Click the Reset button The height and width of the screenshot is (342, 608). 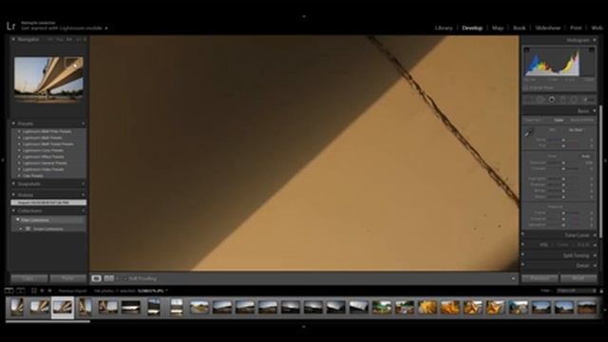coord(579,278)
